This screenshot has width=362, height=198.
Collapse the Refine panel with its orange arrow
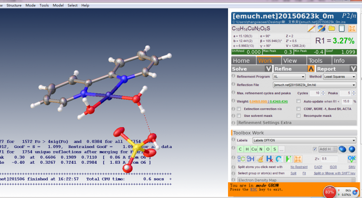tap(311, 69)
